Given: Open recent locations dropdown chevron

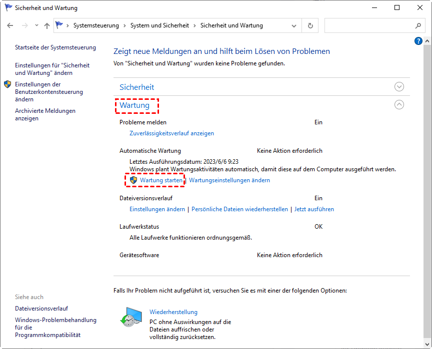Looking at the screenshot, I should [36, 25].
